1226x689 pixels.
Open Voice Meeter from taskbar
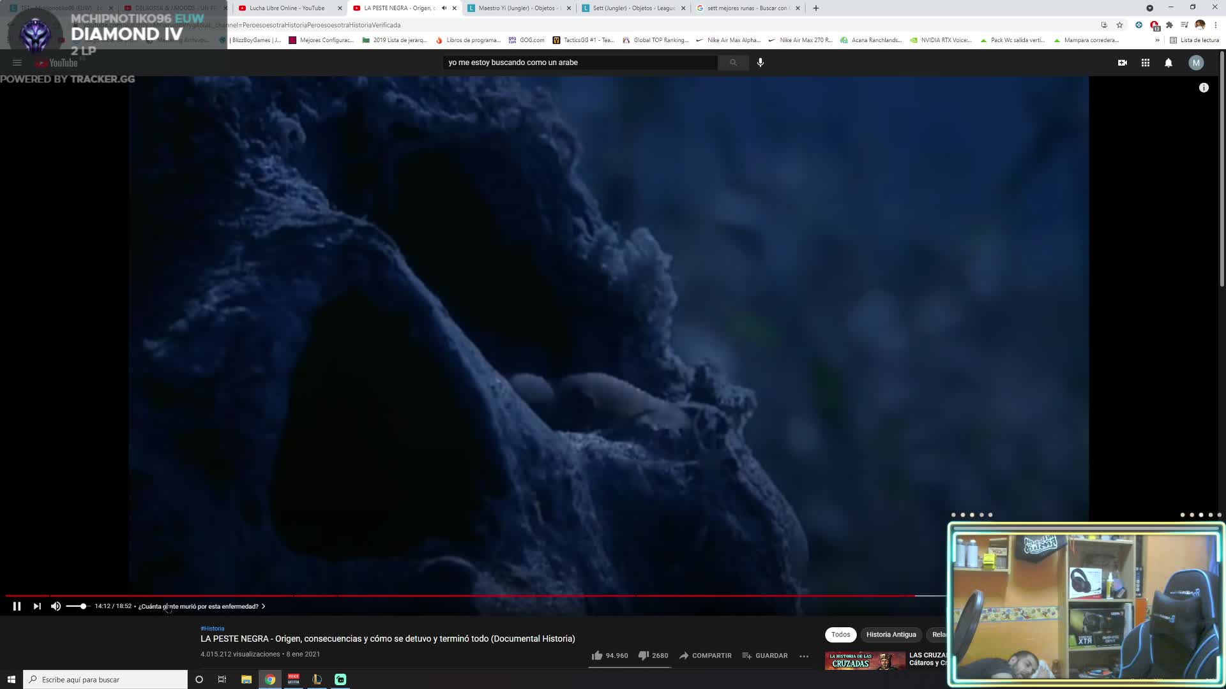coord(294,679)
